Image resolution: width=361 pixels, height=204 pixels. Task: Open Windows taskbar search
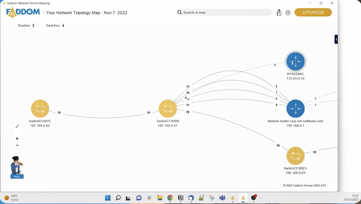point(118,198)
